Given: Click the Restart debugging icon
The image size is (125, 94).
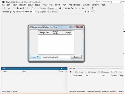Looking at the screenshot, I should click(72, 8).
